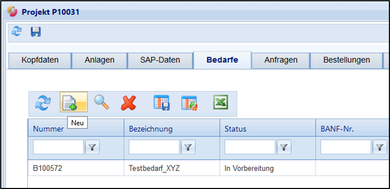Image resolution: width=390 pixels, height=189 pixels.
Task: Click the Nummer filter input field
Action: 58,147
